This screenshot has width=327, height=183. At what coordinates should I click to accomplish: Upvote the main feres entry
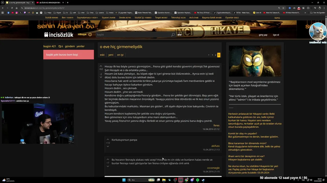[101, 66]
